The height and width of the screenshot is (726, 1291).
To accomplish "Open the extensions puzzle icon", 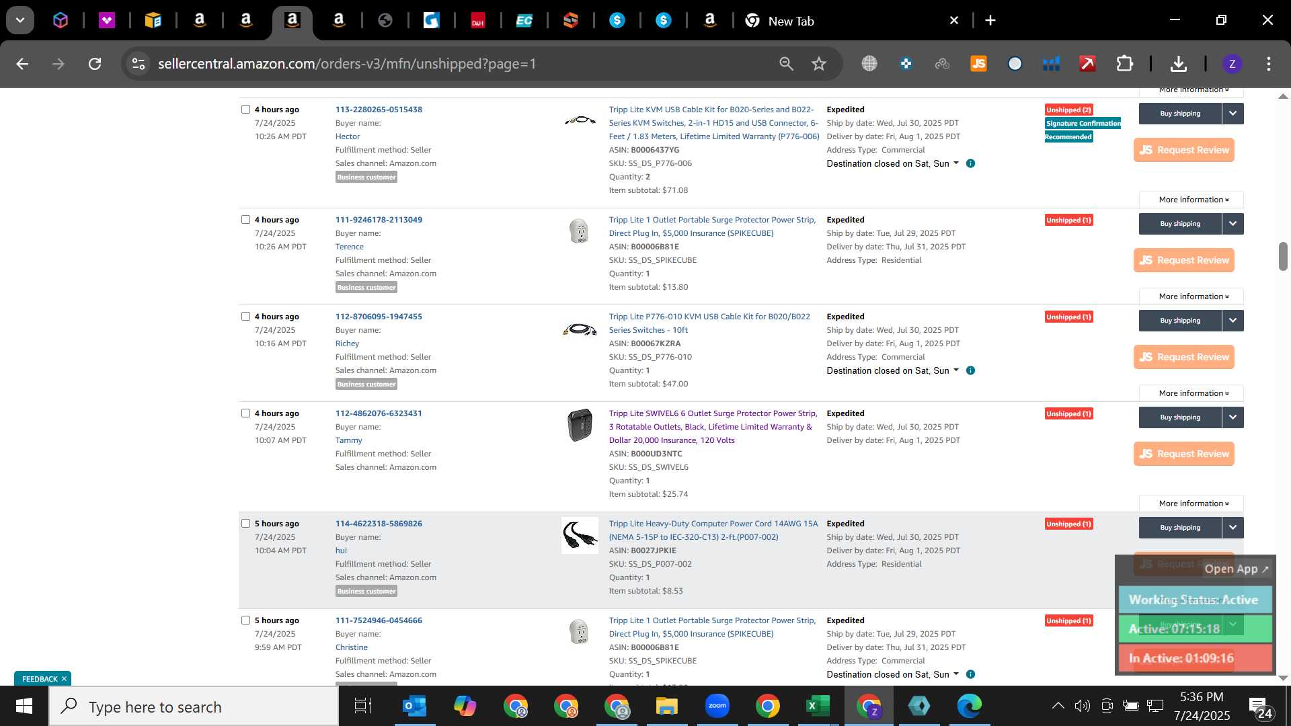I will 1124,64.
